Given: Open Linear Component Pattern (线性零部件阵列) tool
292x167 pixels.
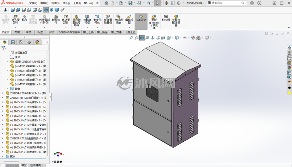Looking at the screenshot, I should pyautogui.click(x=44, y=19).
